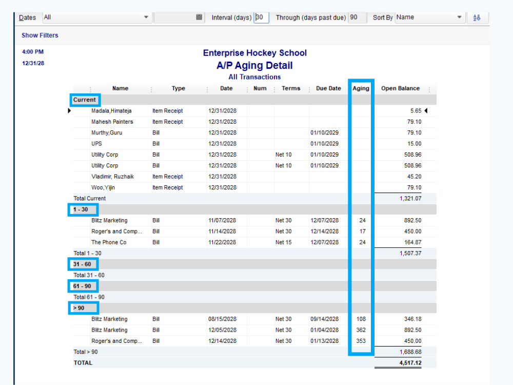Viewport: 513px width, 385px height.
Task: Click the Type column header
Action: click(x=179, y=88)
